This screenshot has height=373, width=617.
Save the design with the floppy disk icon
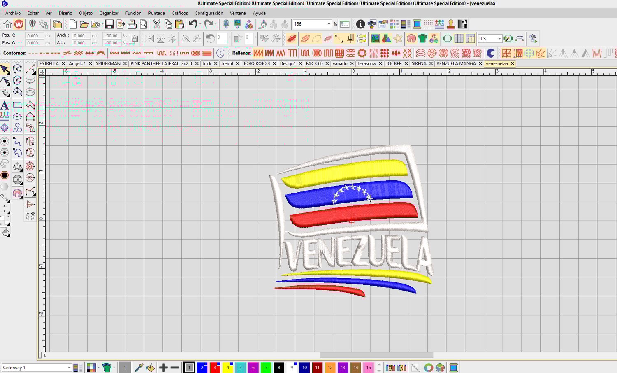pos(109,24)
